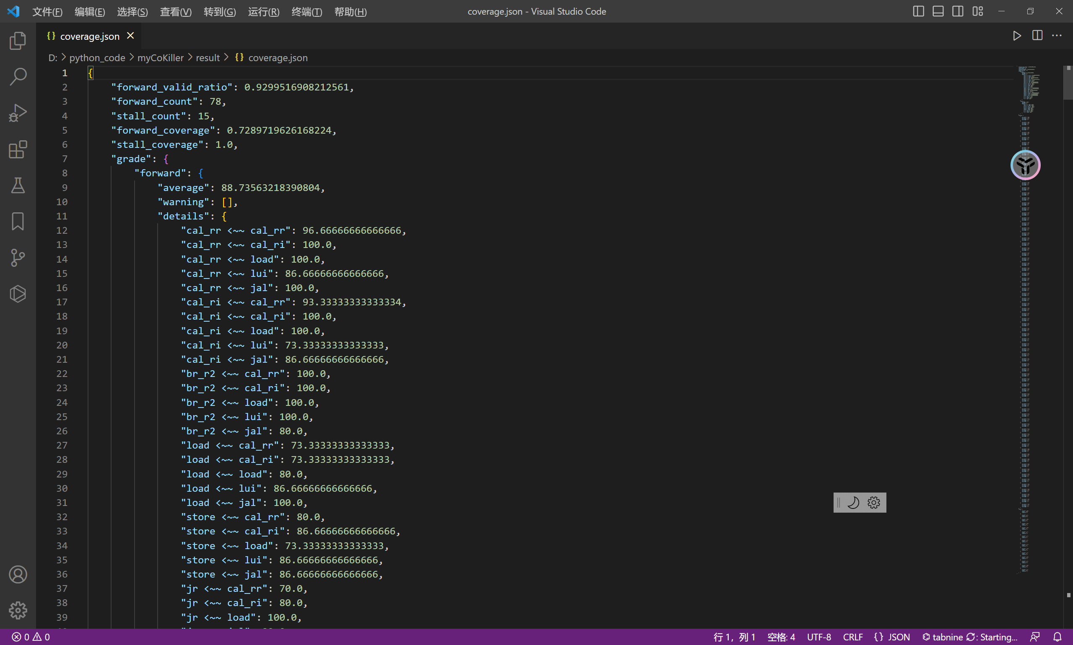The image size is (1073, 645).
Task: Click the vertical scrollbar thumb
Action: click(x=1068, y=83)
